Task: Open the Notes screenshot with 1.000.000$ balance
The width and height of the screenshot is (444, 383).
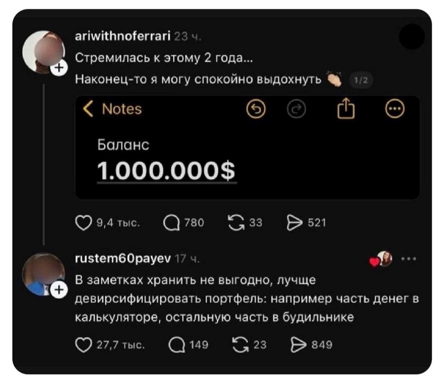Action: [247, 147]
